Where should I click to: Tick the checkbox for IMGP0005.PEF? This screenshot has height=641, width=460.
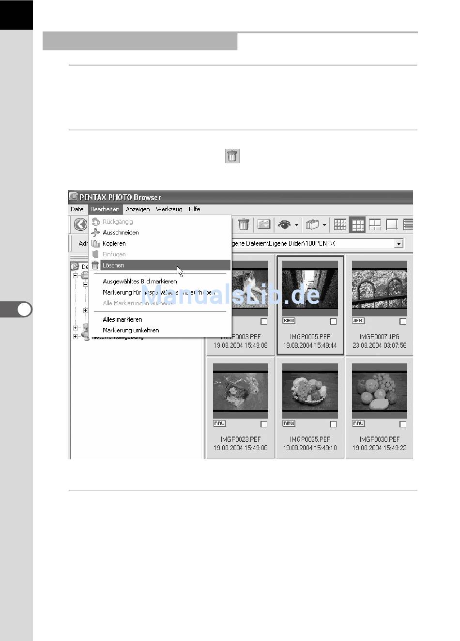pyautogui.click(x=333, y=322)
